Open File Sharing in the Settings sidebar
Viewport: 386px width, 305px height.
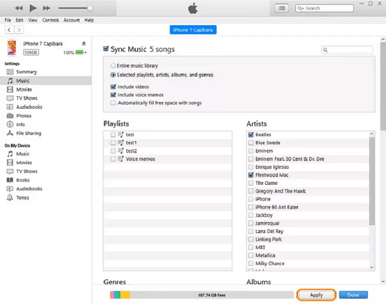pyautogui.click(x=28, y=133)
